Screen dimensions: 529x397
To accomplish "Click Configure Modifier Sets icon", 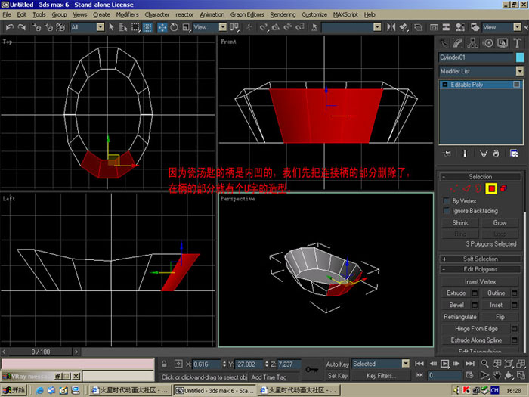I will 514,154.
